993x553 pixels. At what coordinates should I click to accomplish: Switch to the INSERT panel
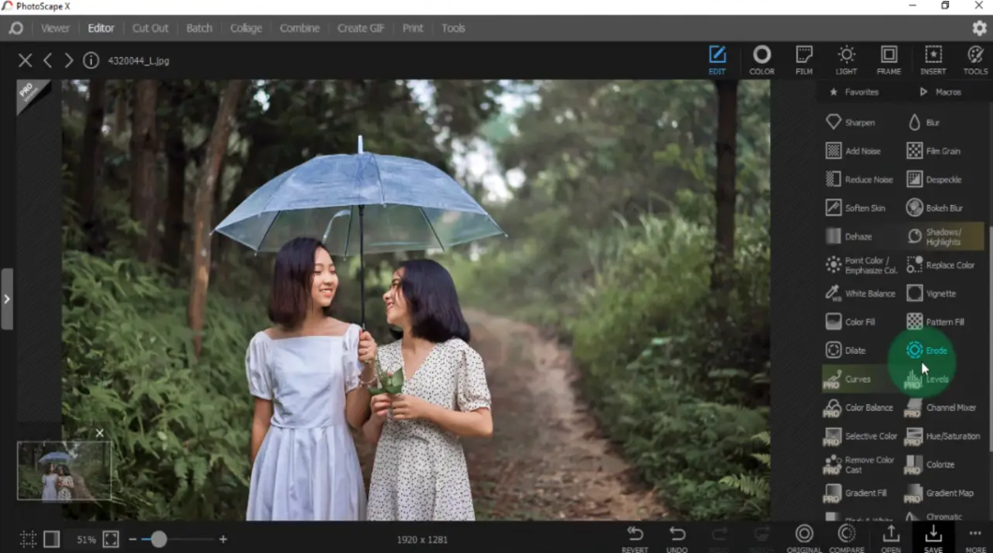pos(933,60)
